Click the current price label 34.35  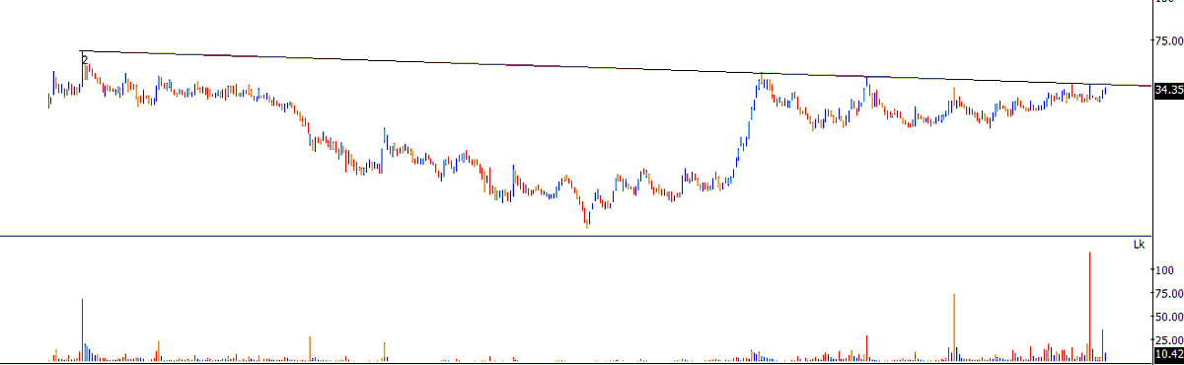click(x=1168, y=90)
